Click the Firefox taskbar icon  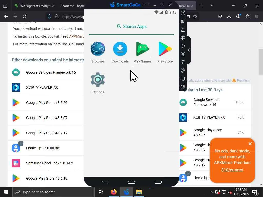[114, 192]
